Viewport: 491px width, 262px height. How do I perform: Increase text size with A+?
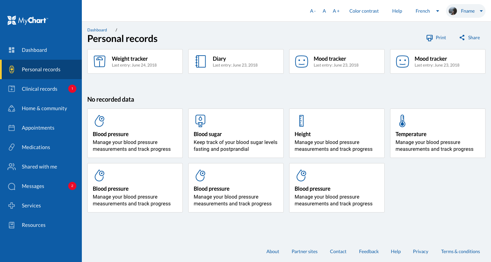336,11
